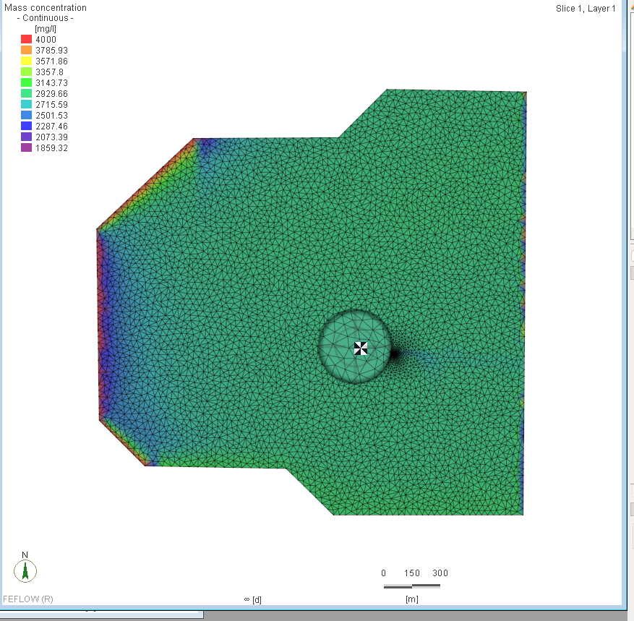Click the light blue 2501.53 legend swatch
The height and width of the screenshot is (621, 634).
(26, 116)
